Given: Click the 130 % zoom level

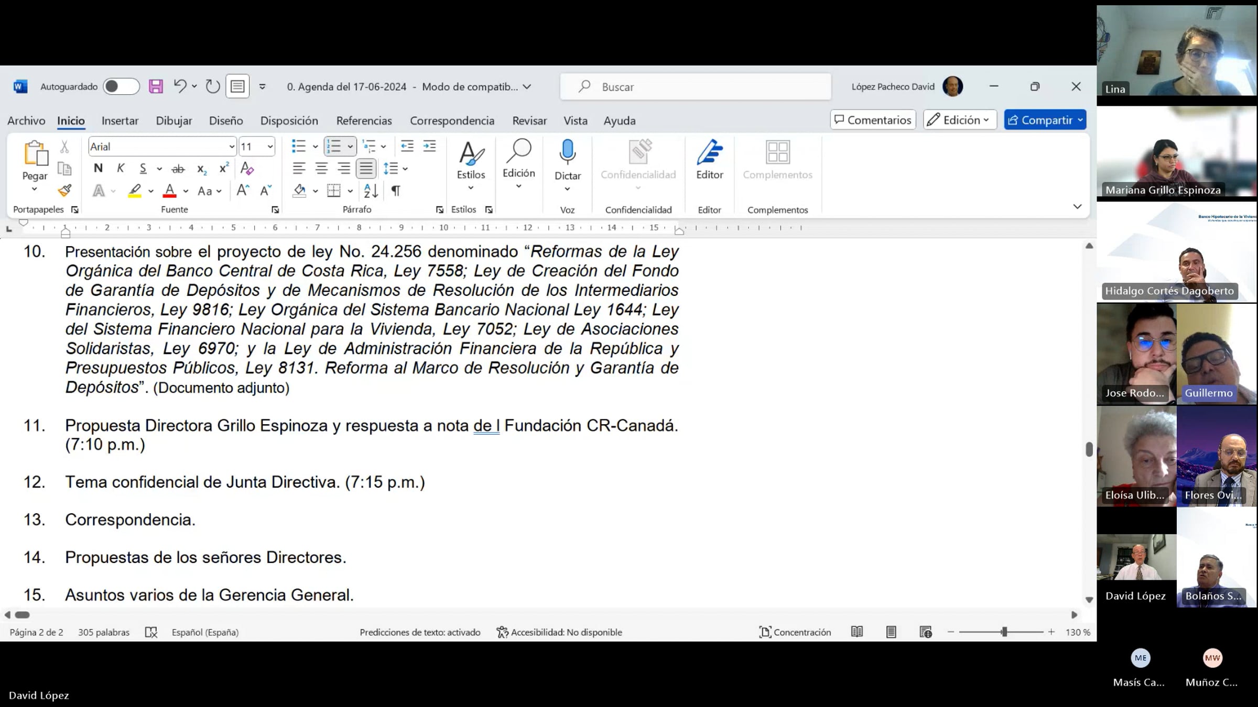Looking at the screenshot, I should click(x=1078, y=632).
